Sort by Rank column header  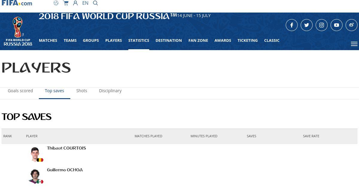(7, 136)
